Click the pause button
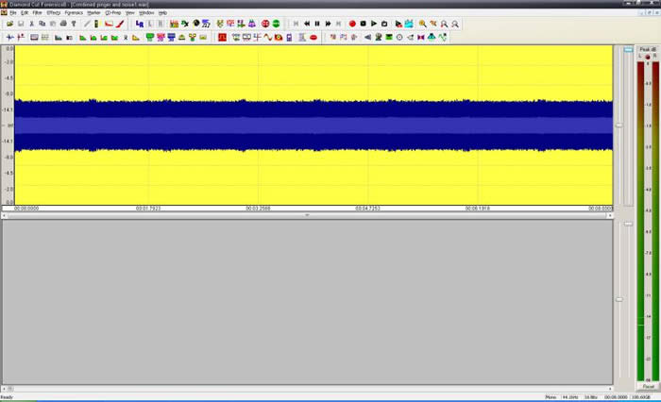This screenshot has height=402, width=661. (x=317, y=24)
